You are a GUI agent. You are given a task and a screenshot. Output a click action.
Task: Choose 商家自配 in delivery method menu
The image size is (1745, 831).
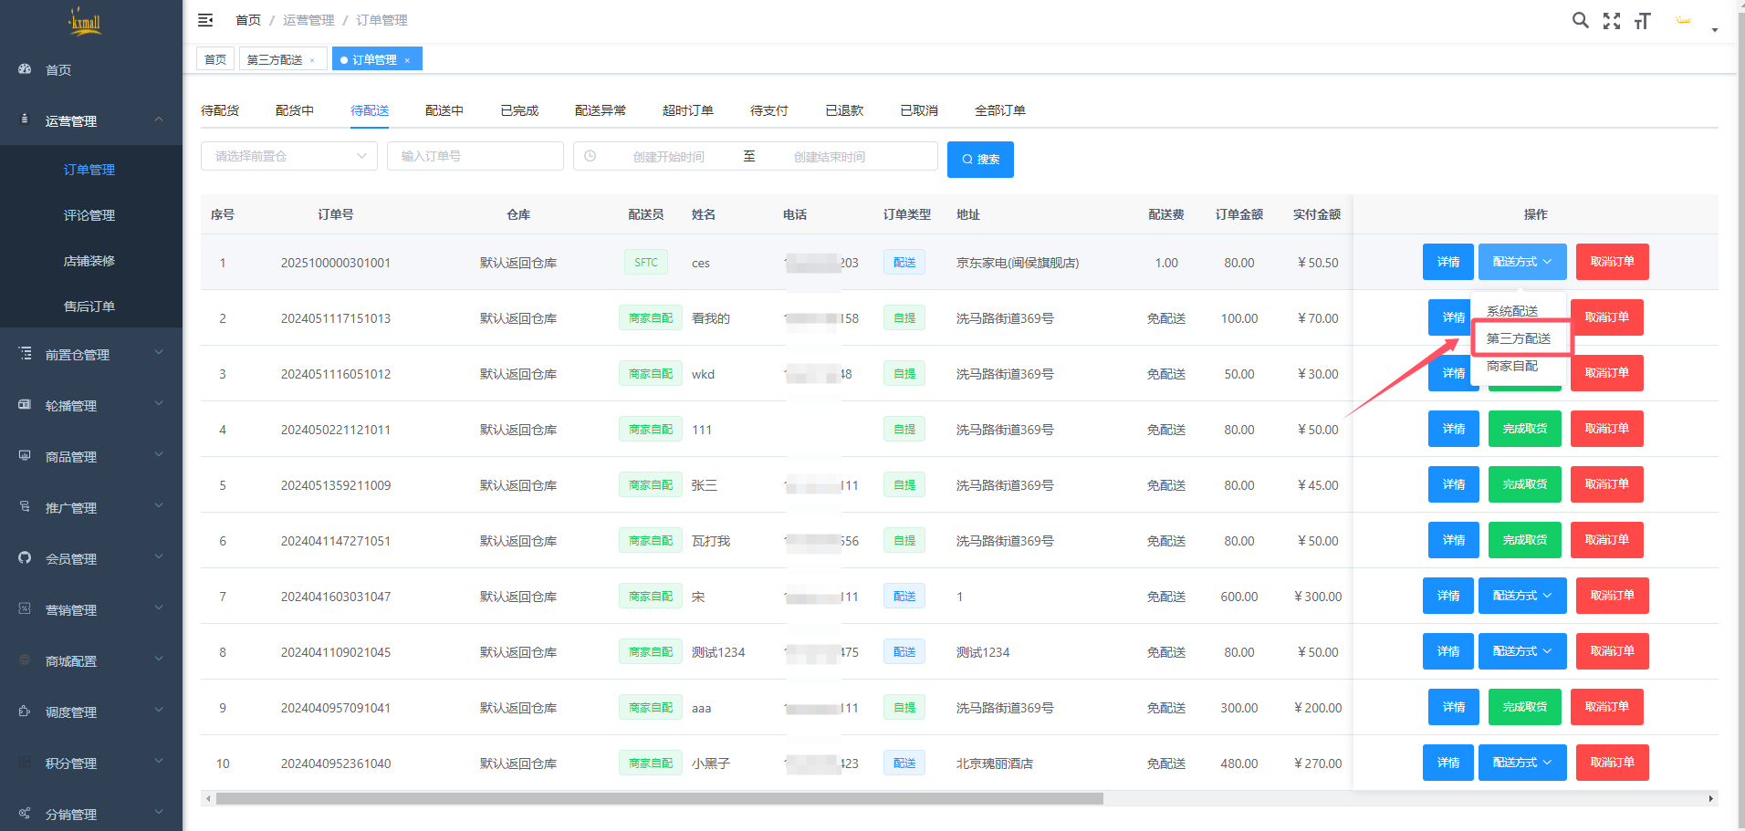(x=1512, y=366)
